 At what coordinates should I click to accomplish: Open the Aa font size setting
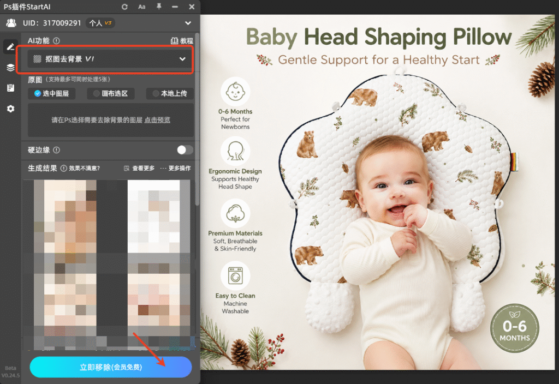pos(141,7)
